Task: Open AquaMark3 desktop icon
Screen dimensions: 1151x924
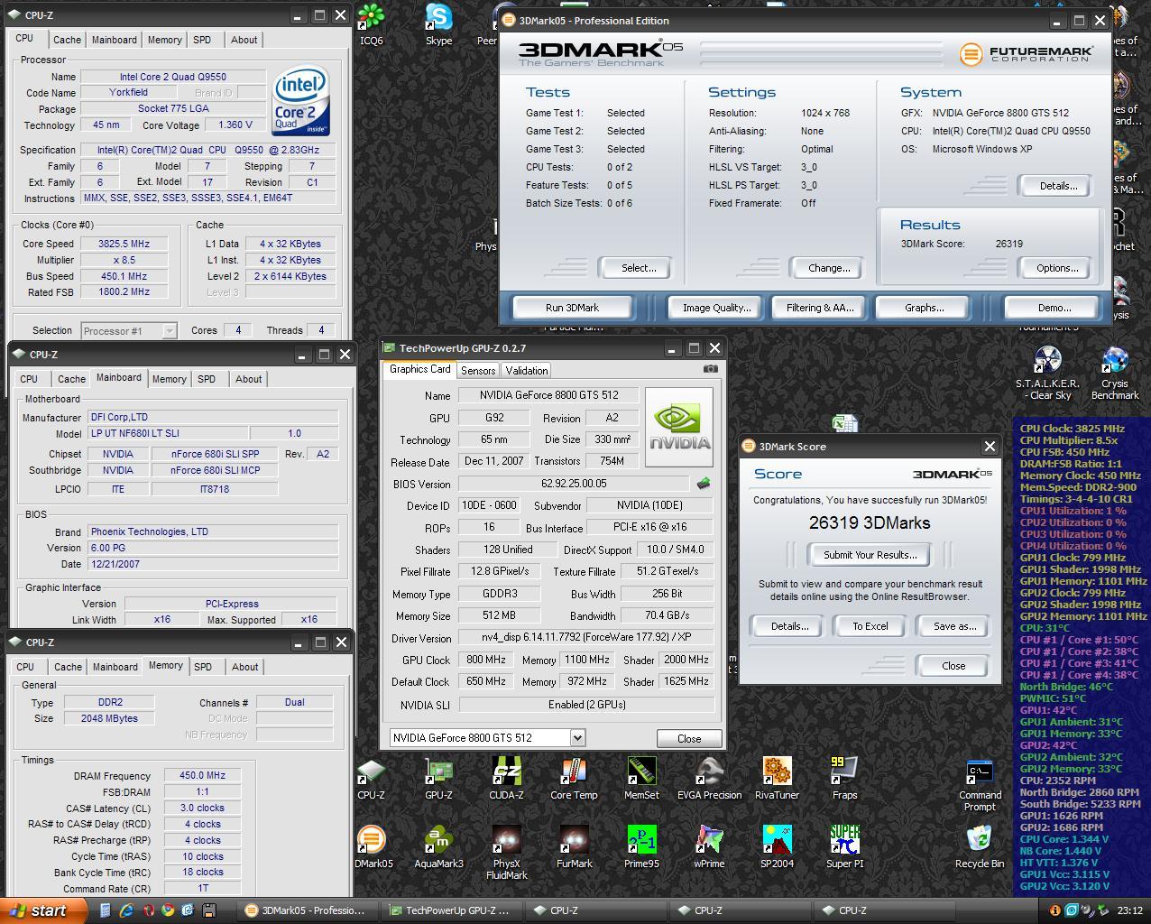Action: click(438, 847)
